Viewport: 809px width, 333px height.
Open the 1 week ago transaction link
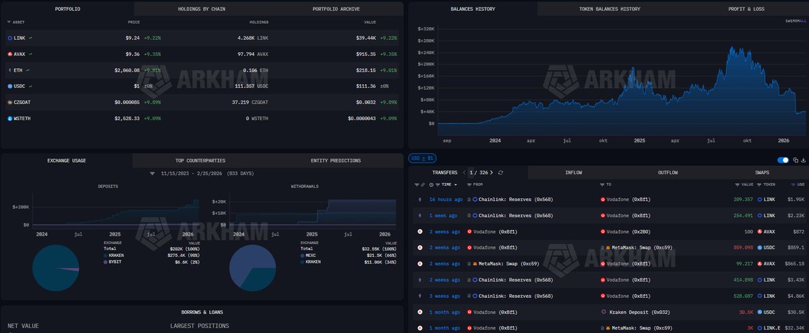click(x=444, y=216)
